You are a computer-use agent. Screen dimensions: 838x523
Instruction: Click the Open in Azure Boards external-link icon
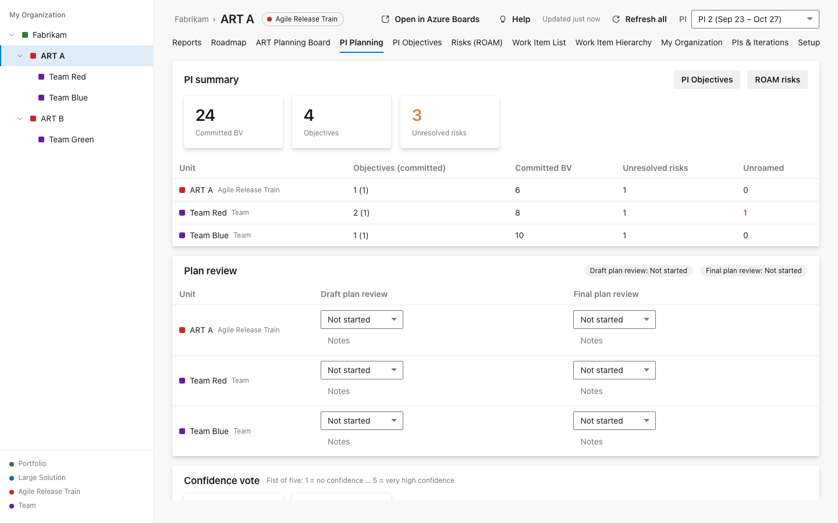pos(385,19)
